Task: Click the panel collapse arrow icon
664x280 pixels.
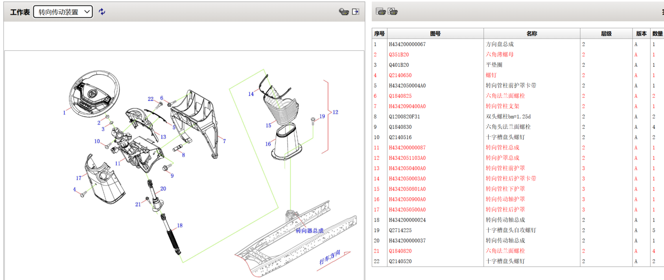Action: click(355, 12)
